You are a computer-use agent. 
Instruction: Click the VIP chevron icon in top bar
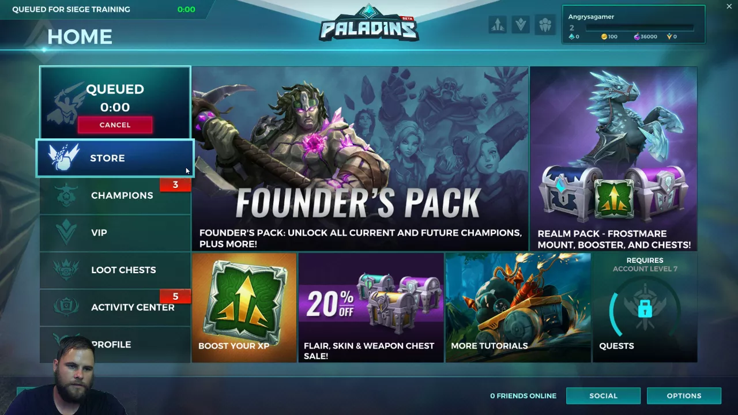(x=521, y=24)
